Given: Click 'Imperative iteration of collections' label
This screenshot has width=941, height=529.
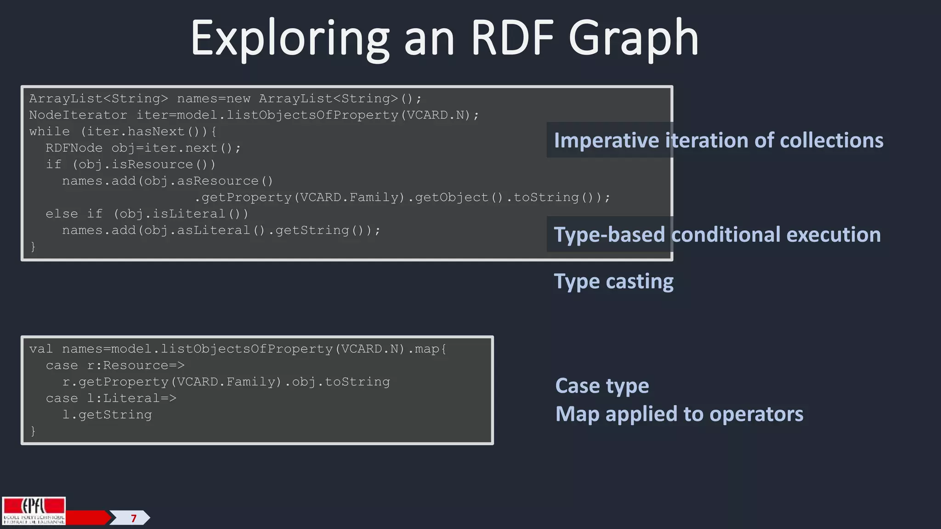Looking at the screenshot, I should point(718,140).
